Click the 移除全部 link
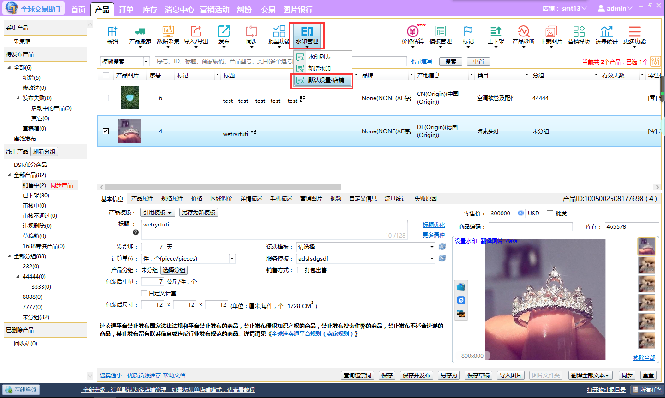The image size is (665, 398). pos(644,357)
